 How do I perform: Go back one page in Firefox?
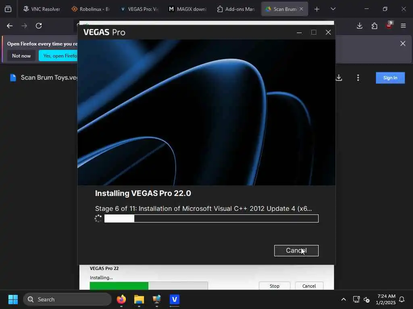10,26
